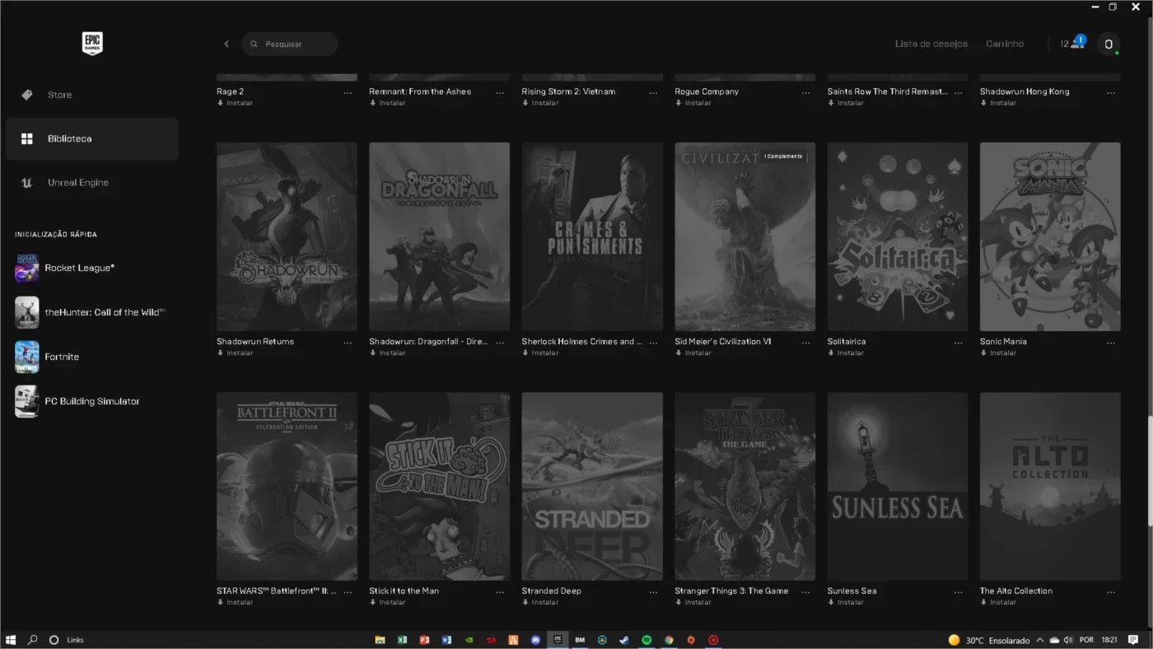The height and width of the screenshot is (649, 1153).
Task: Click the Steam icon in the taskbar
Action: [624, 640]
